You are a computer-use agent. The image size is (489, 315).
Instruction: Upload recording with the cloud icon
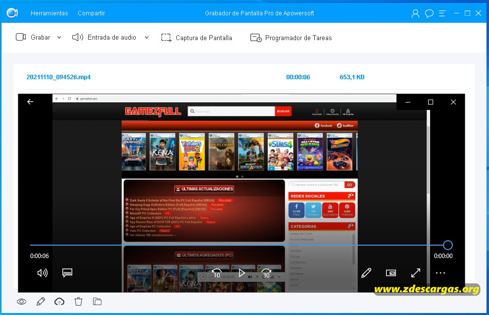(59, 302)
